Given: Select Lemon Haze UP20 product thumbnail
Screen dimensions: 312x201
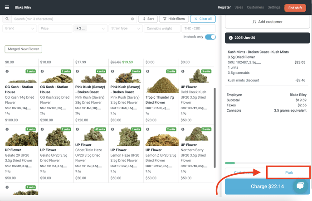Looking at the screenshot, I should 126,137.
